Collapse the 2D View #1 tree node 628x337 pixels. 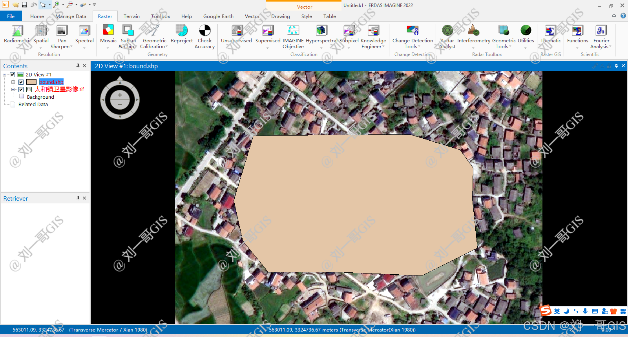[5, 74]
